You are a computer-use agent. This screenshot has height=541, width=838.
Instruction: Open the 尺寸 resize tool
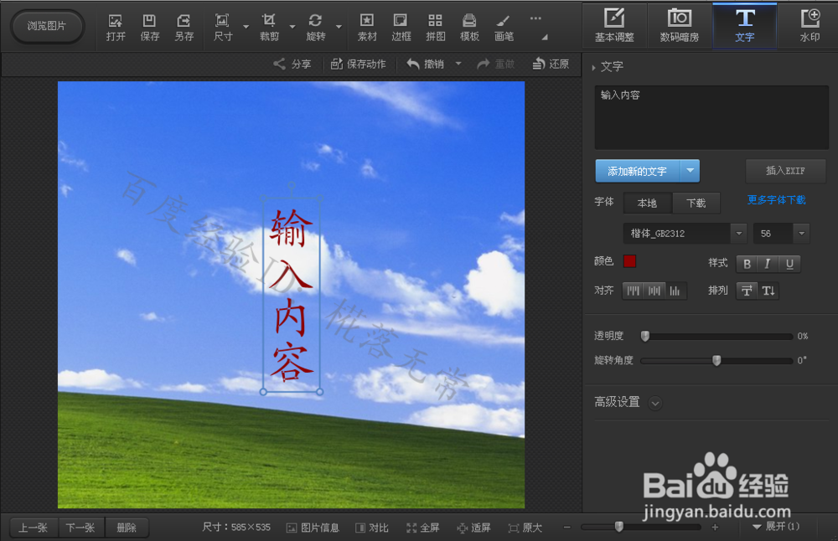click(223, 28)
